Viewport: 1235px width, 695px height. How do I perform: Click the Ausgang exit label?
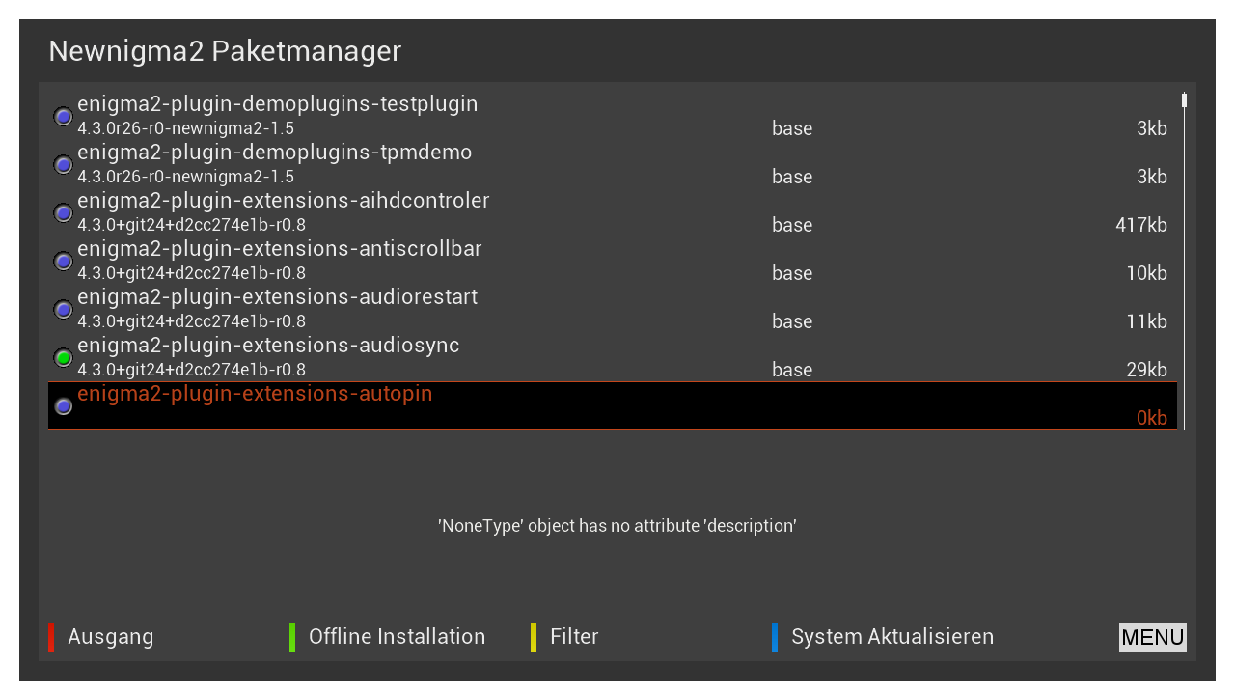click(110, 637)
